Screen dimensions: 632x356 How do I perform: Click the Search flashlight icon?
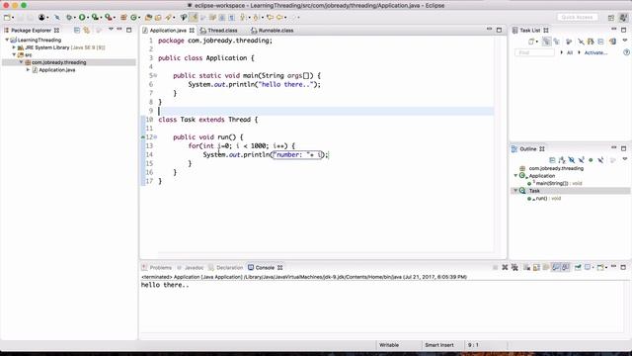[x=169, y=18]
